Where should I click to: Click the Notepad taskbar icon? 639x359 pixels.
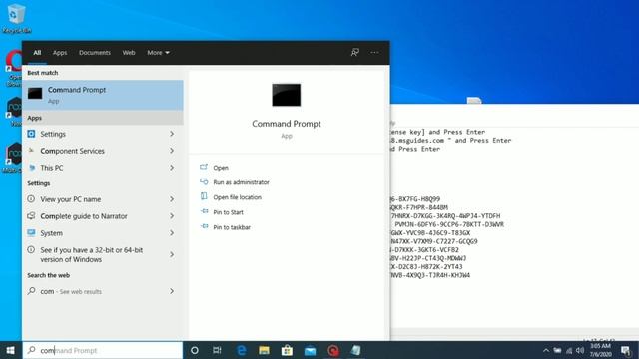pyautogui.click(x=356, y=350)
